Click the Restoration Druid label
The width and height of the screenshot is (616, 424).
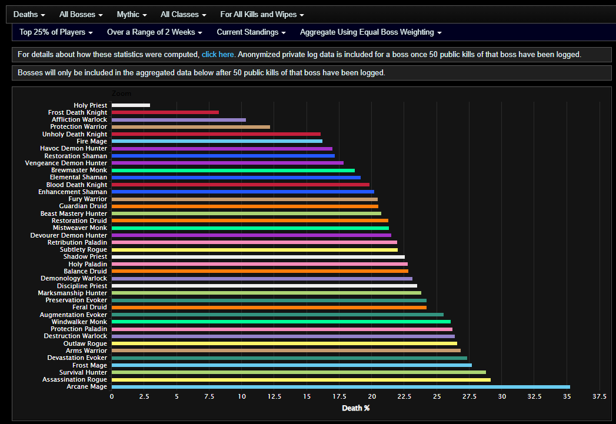[79, 221]
